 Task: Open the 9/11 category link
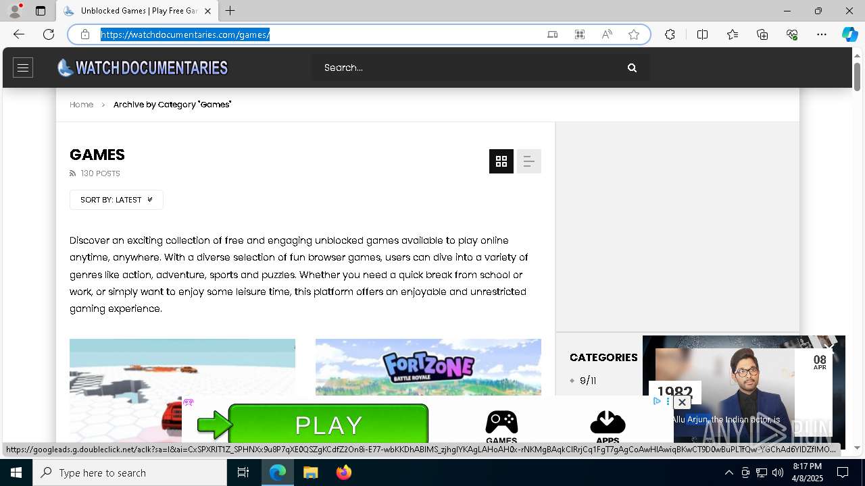(x=588, y=381)
